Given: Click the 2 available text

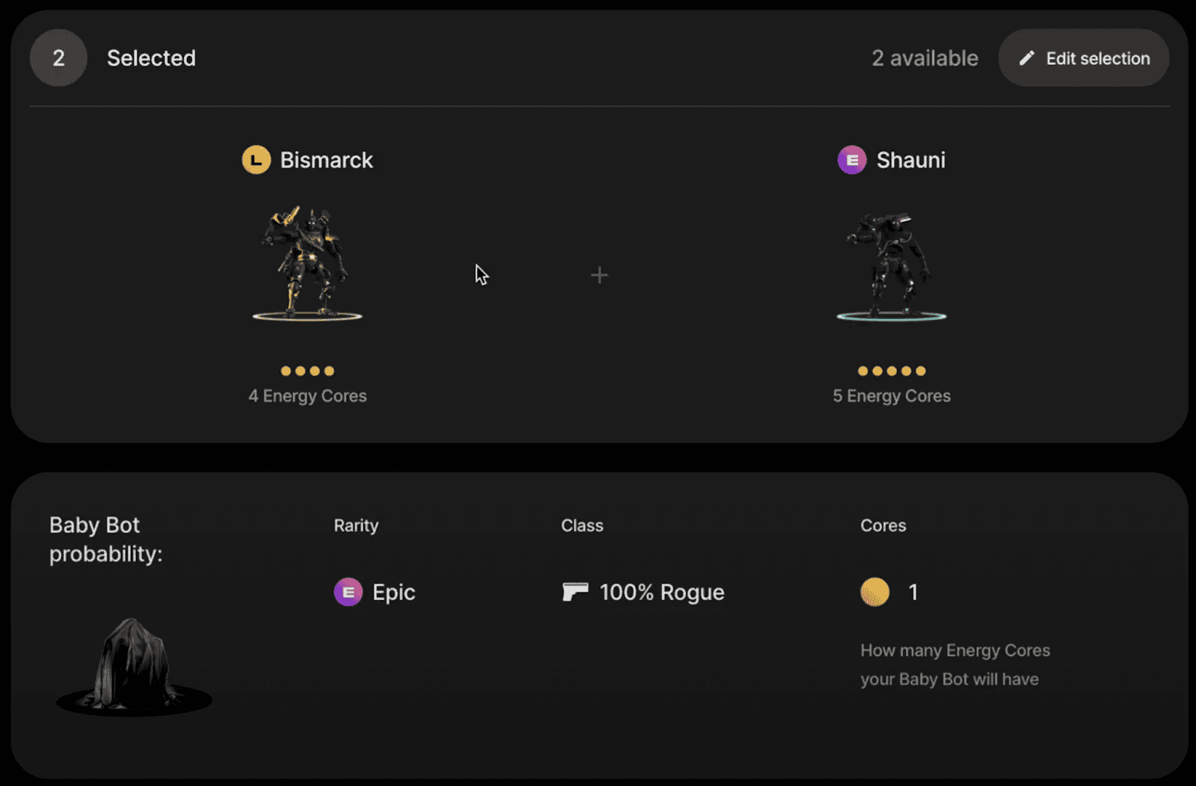Looking at the screenshot, I should tap(925, 58).
